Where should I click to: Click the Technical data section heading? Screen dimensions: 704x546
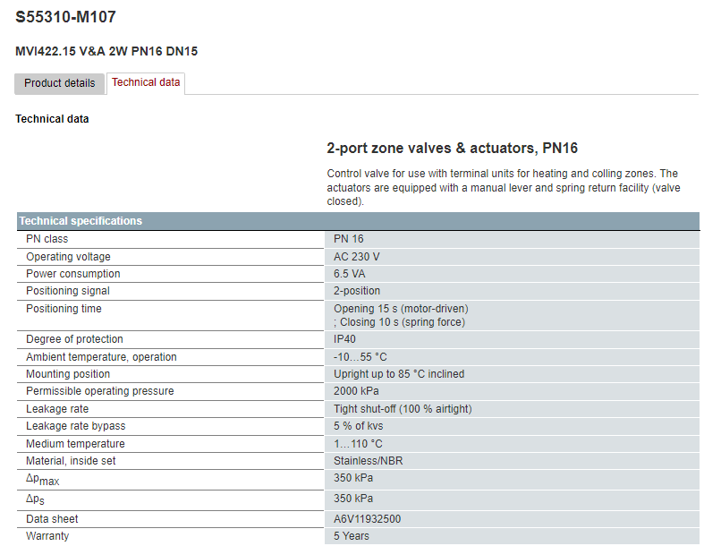click(52, 119)
